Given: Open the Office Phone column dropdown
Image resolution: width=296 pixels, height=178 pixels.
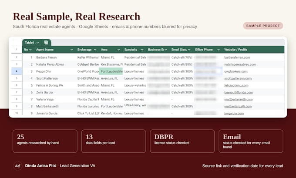Looking at the screenshot, I should 219,50.
